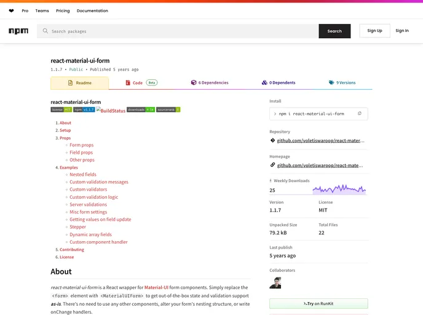Screen dimensions: 423x315
Task: Click the black Search button
Action: (x=334, y=31)
